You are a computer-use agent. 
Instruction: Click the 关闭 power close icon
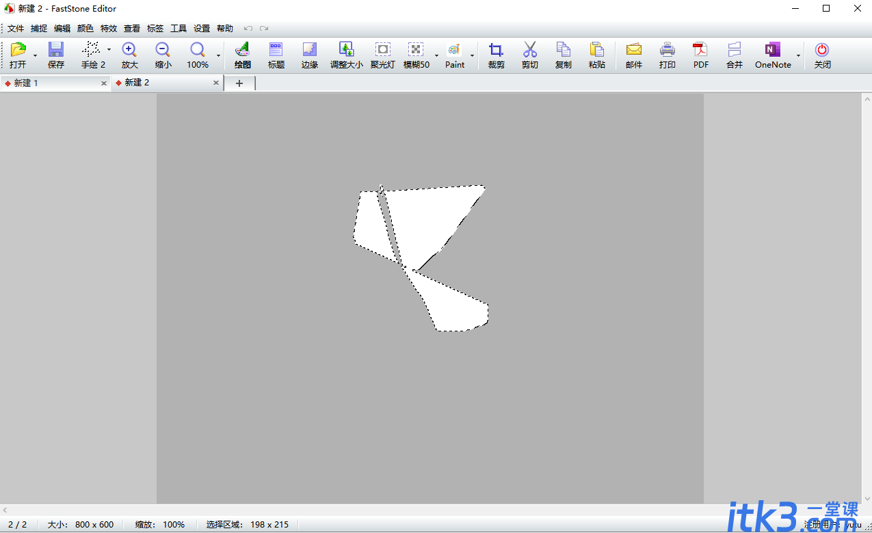pos(822,50)
